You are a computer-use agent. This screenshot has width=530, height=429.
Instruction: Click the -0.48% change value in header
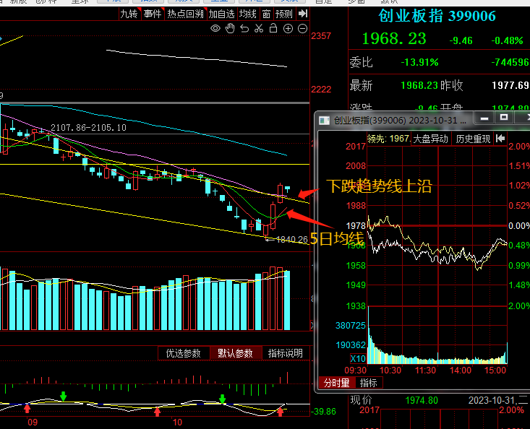click(x=507, y=41)
